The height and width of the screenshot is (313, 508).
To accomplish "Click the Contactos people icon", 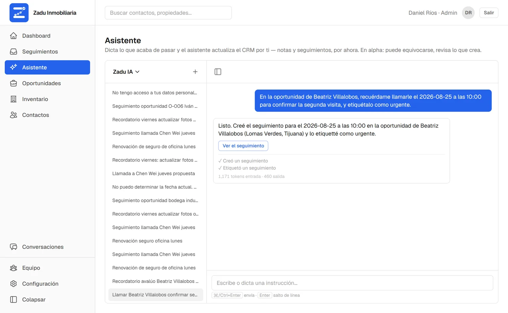I will point(14,115).
